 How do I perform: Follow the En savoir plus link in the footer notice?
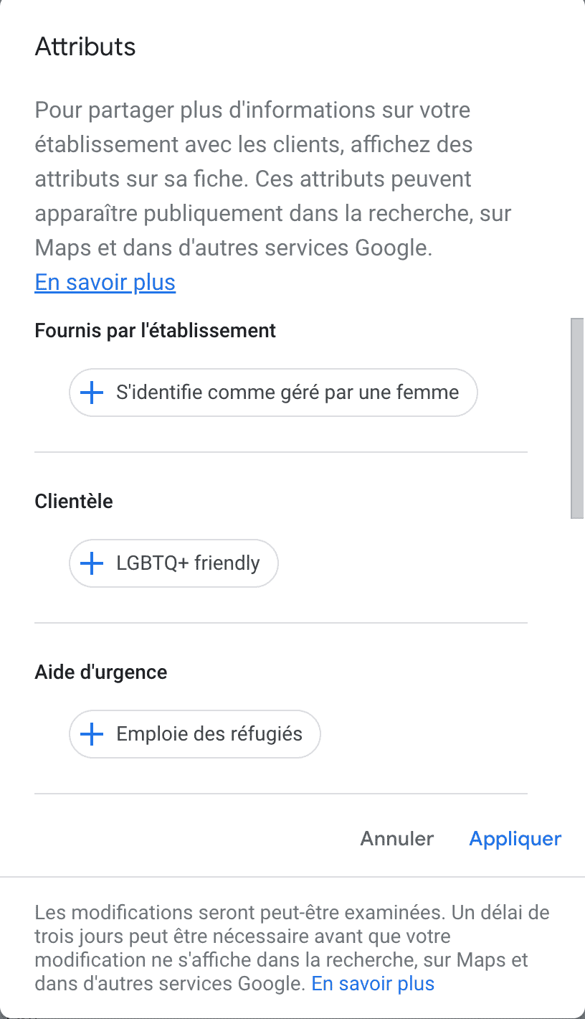click(x=373, y=983)
